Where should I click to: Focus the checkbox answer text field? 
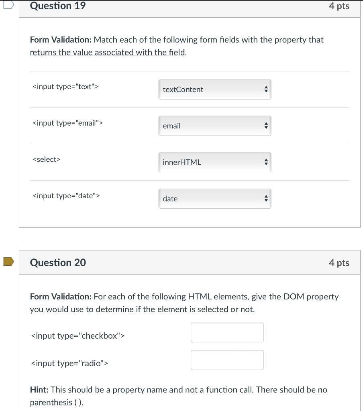[227, 332]
